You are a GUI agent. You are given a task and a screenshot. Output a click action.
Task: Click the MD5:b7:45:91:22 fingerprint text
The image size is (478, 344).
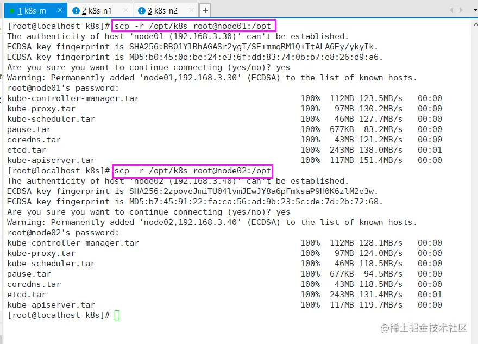[256, 202]
